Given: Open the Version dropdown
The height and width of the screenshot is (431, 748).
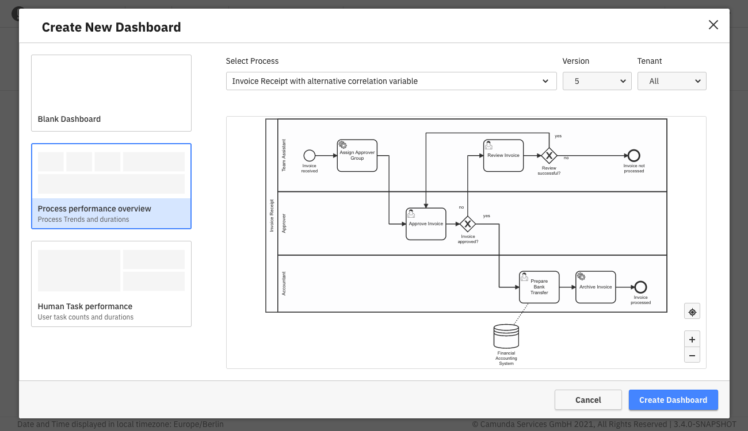Looking at the screenshot, I should pyautogui.click(x=597, y=81).
